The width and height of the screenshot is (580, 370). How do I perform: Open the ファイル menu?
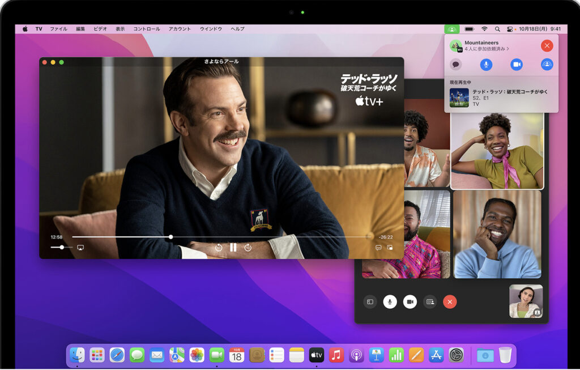(58, 29)
